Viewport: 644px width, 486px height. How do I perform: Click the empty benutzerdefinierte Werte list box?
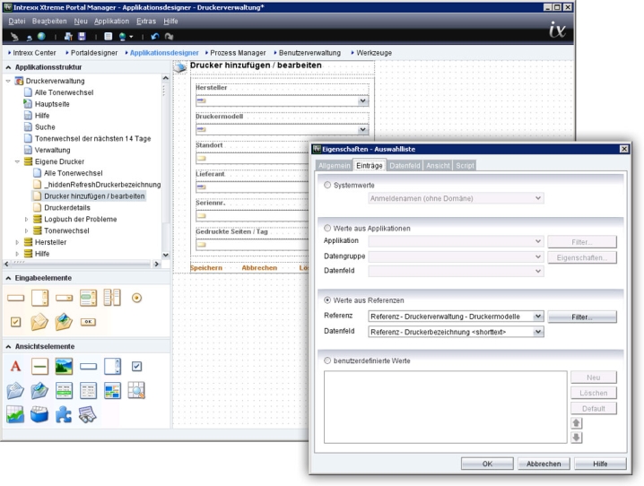click(x=444, y=407)
